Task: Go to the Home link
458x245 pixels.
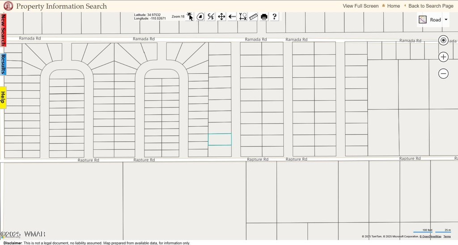Action: [393, 6]
